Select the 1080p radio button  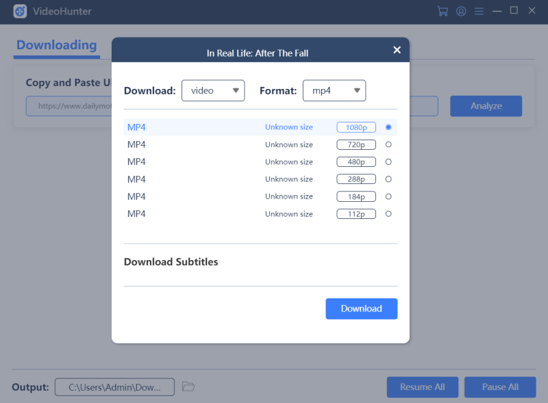coord(388,127)
